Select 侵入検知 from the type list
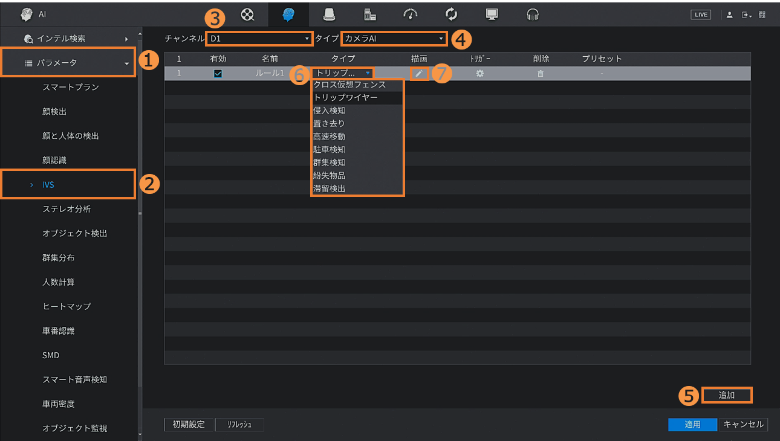 coord(330,111)
